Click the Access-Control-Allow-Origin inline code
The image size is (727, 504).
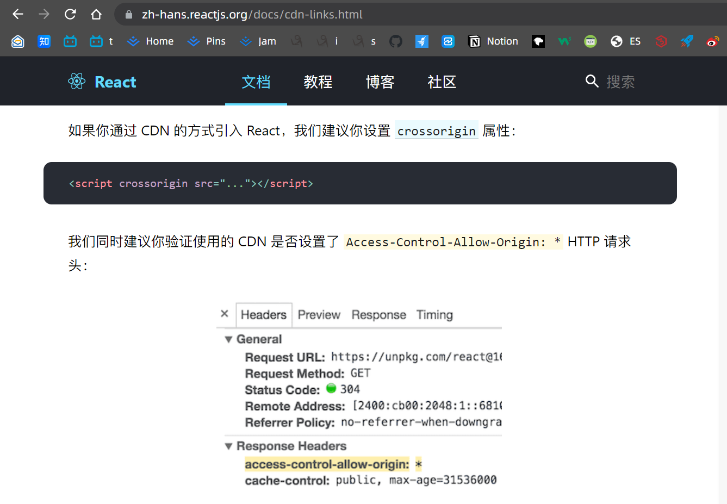(453, 242)
